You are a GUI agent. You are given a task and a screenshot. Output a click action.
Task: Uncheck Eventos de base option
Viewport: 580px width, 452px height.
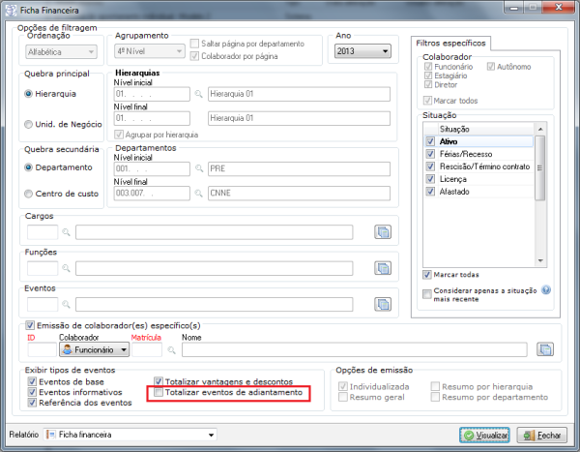point(33,382)
